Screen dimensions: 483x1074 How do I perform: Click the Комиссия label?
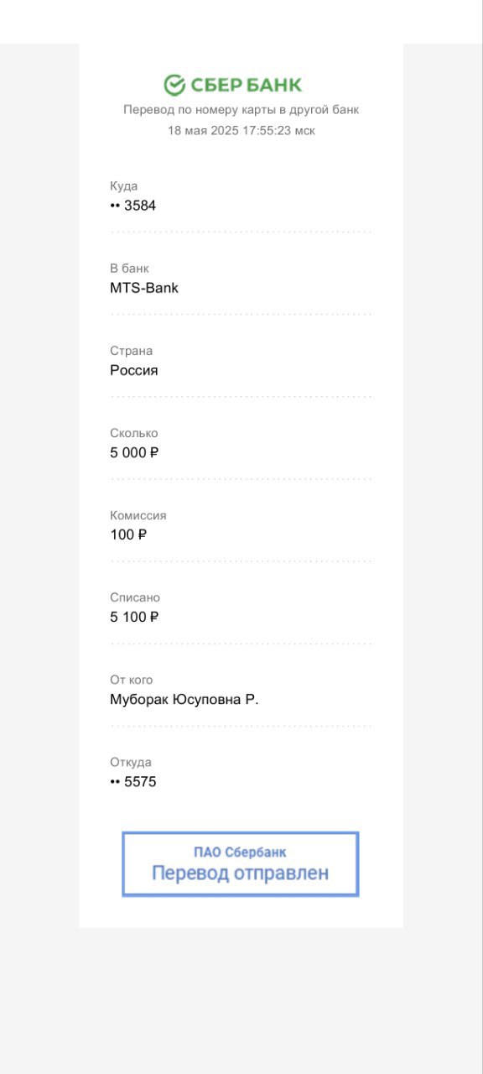pos(138,515)
